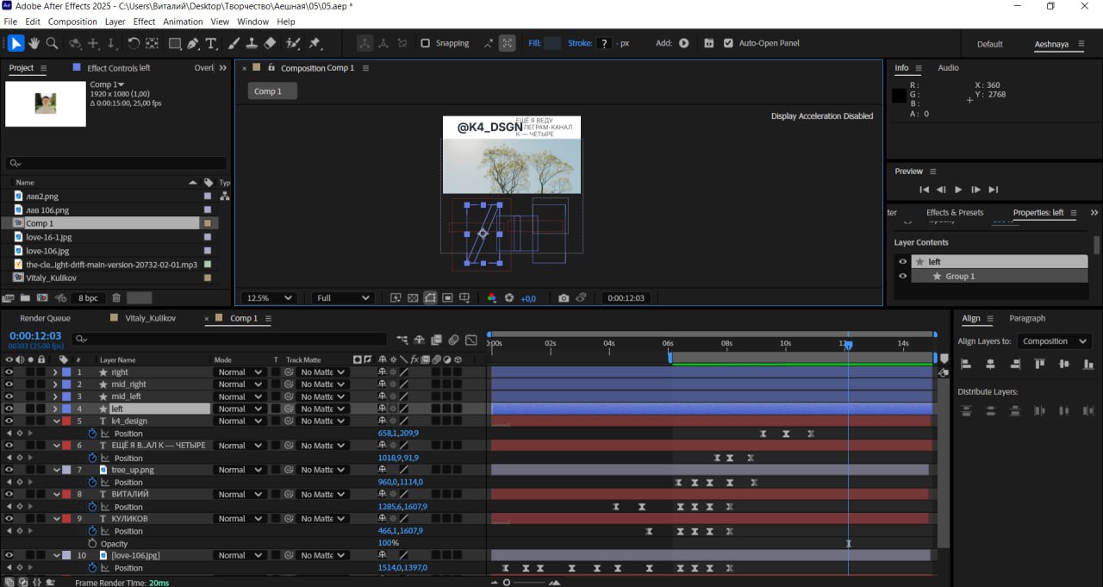Image resolution: width=1103 pixels, height=587 pixels.
Task: Toggle visibility of the ВИТАЛИЙ layer
Action: 9,495
